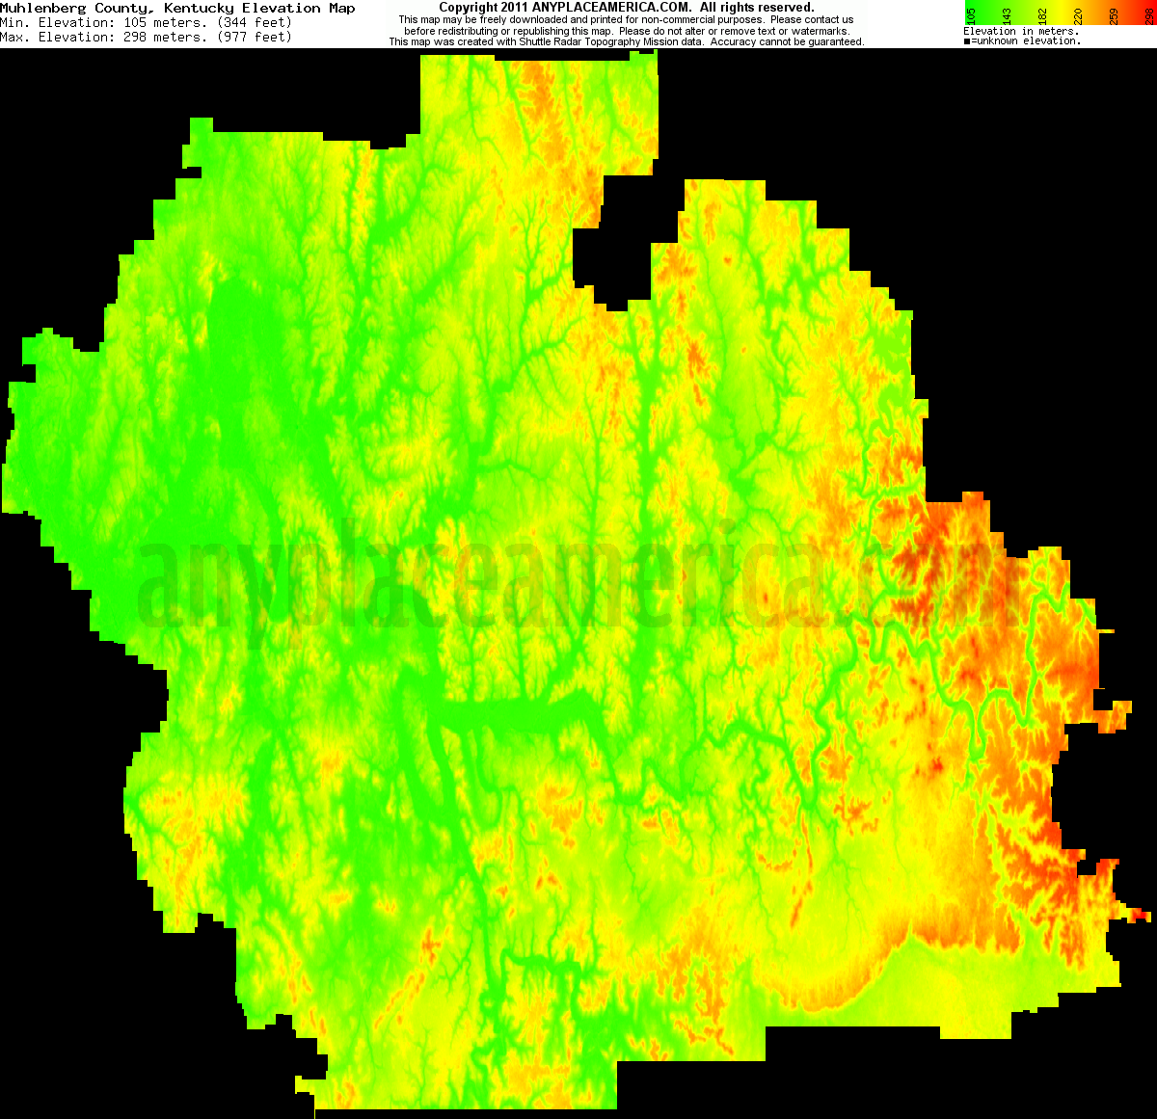Screen dimensions: 1157x1119
Task: Click the unknown elevation legend entry
Action: click(1022, 40)
